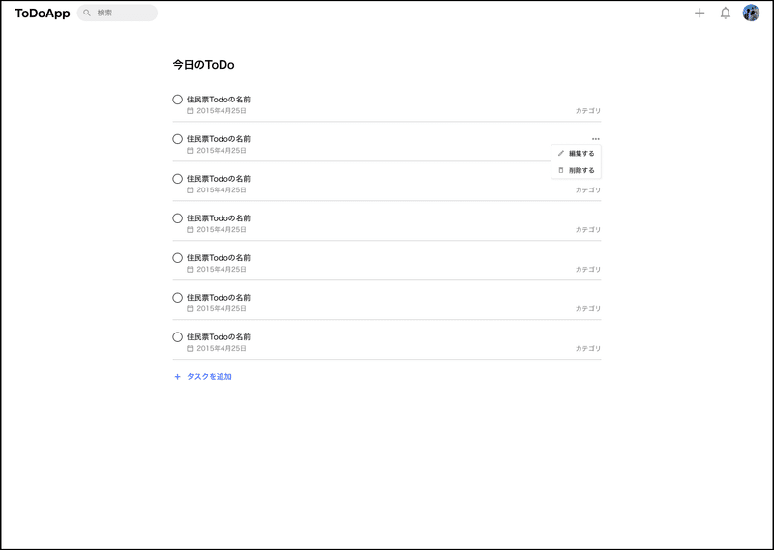Click the plus icon in top header
The image size is (774, 550).
(x=700, y=13)
